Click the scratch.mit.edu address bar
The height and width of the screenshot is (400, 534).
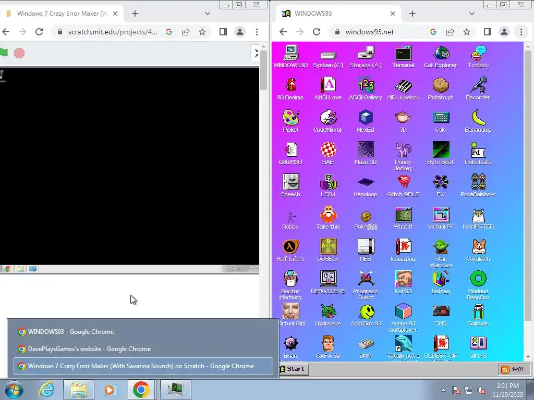[113, 32]
